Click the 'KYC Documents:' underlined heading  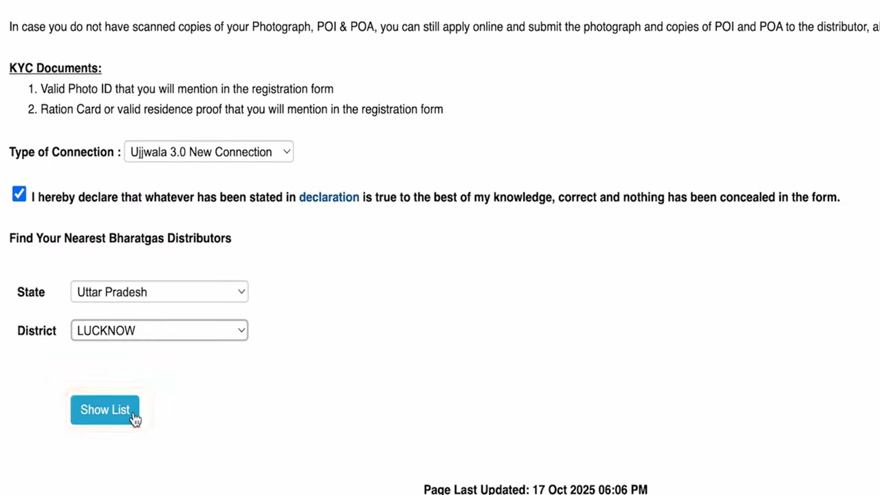pyautogui.click(x=55, y=68)
